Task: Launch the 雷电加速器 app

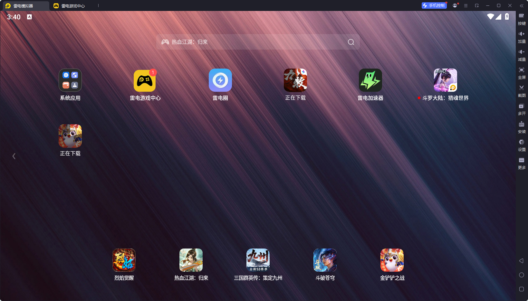Action: pos(370,80)
